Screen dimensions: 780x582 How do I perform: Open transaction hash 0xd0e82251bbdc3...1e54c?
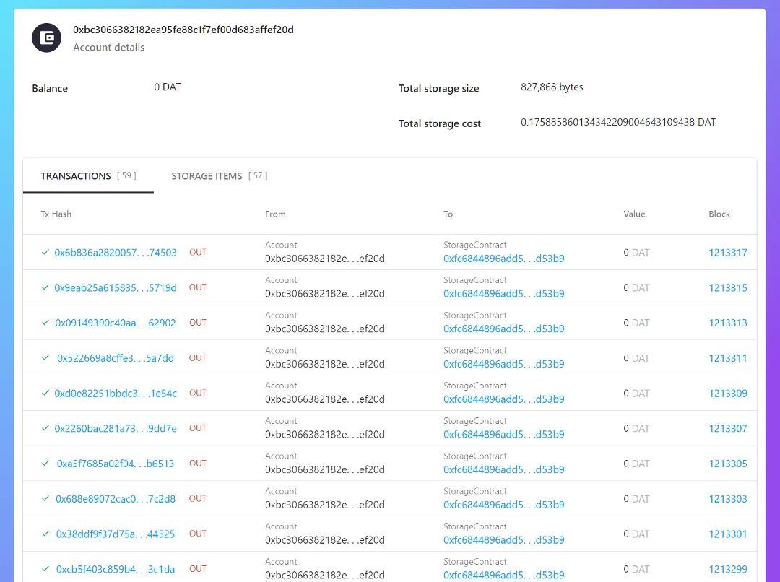pyautogui.click(x=116, y=393)
